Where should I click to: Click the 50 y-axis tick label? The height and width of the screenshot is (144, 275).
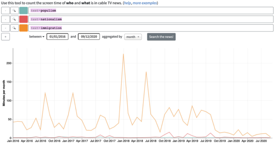click(x=10, y=119)
